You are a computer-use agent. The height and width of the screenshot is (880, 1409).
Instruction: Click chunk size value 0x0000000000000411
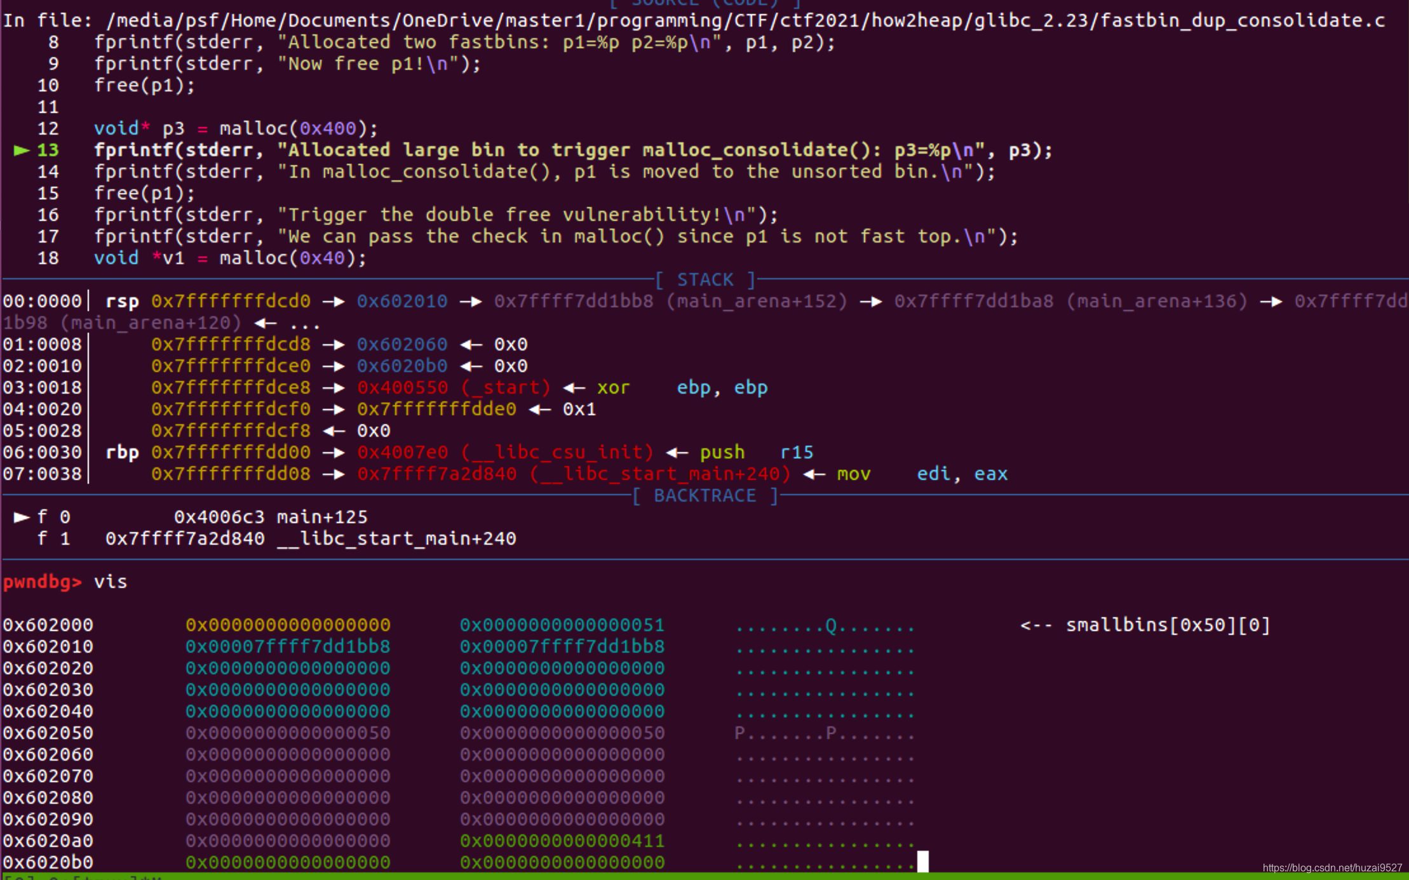tap(562, 841)
